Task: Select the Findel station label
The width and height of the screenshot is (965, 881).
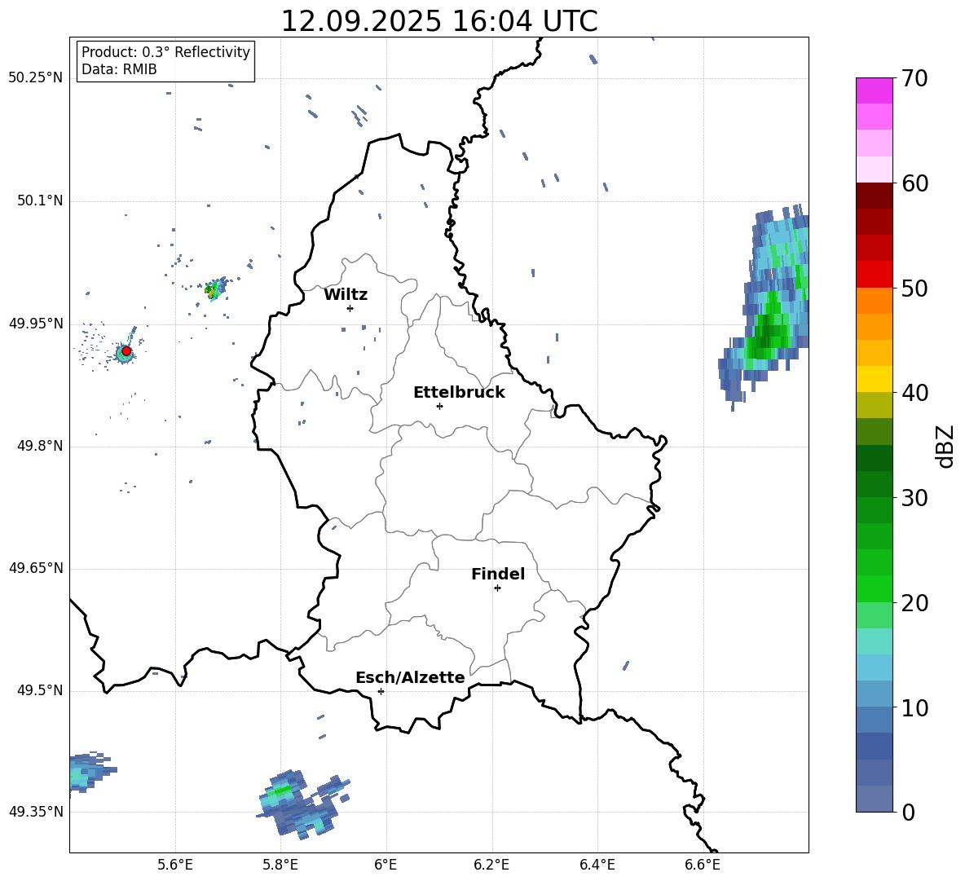Action: coord(498,574)
